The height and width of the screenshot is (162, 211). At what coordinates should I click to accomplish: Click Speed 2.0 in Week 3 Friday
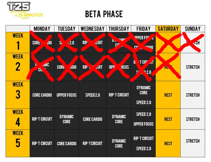pyautogui.click(x=143, y=103)
